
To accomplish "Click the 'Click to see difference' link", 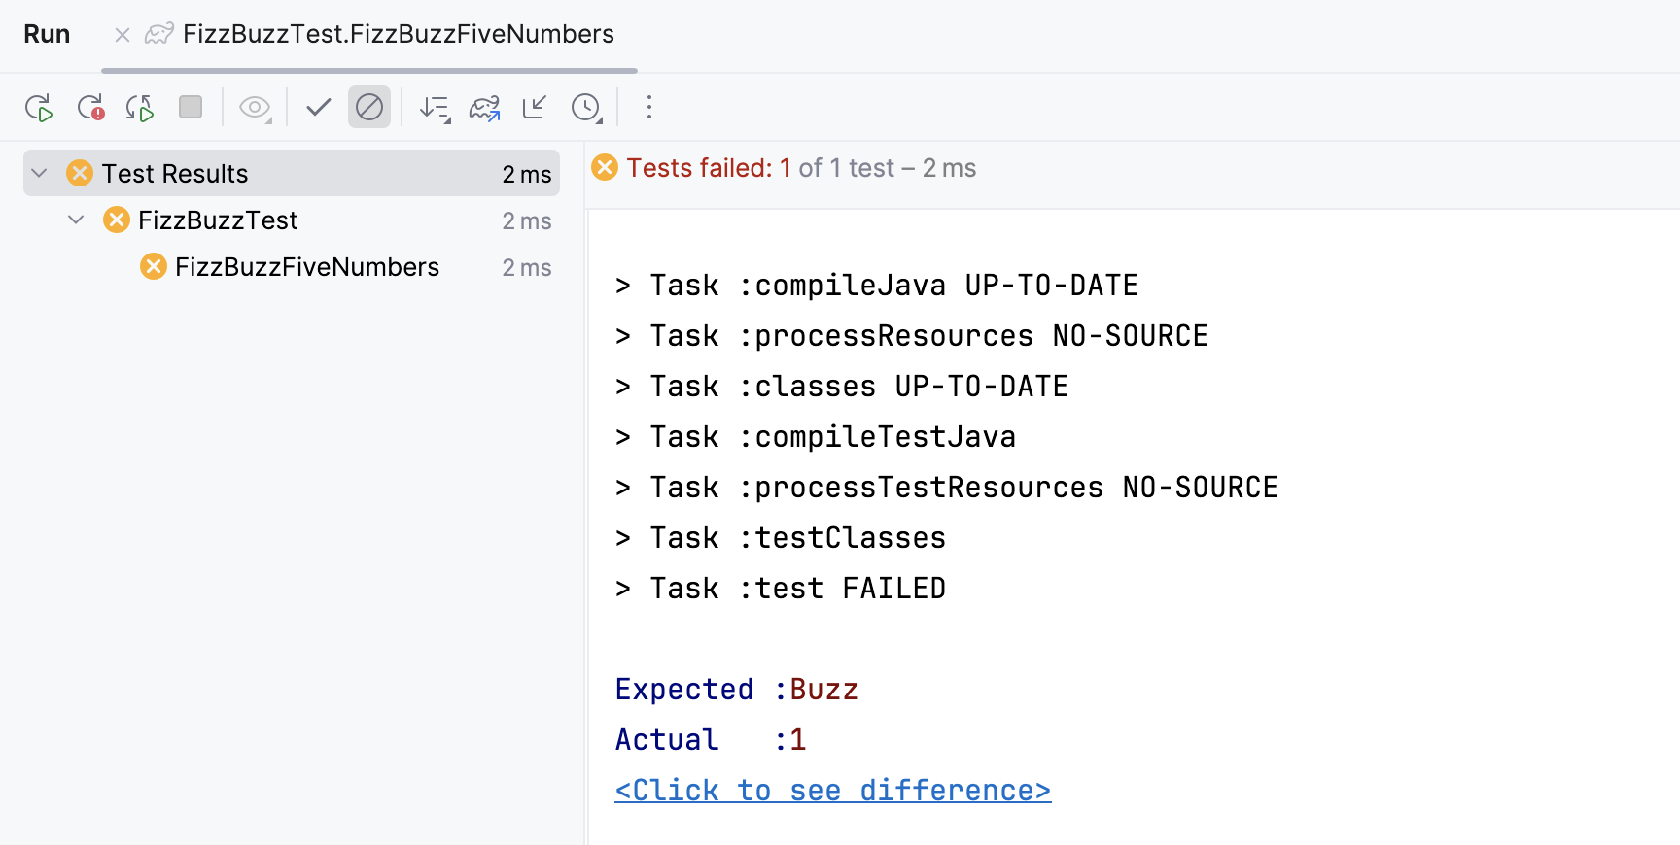I will [832, 791].
